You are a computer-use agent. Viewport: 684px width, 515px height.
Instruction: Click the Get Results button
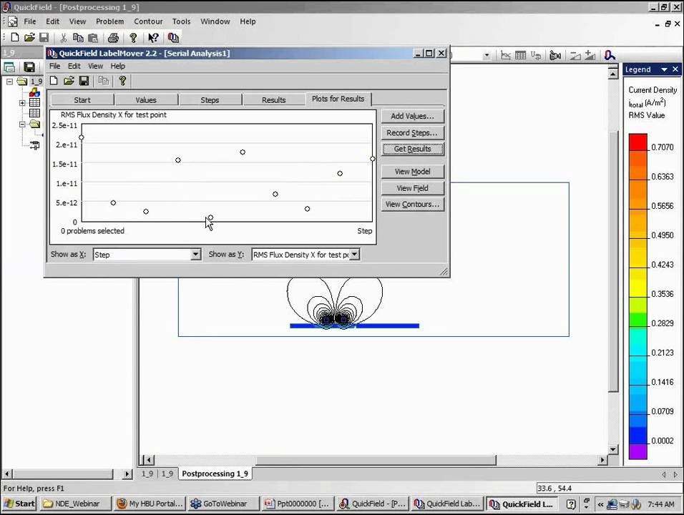(x=413, y=149)
